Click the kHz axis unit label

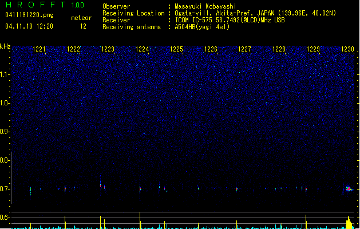point(5,46)
